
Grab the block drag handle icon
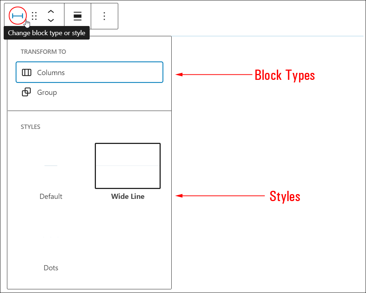(x=34, y=16)
